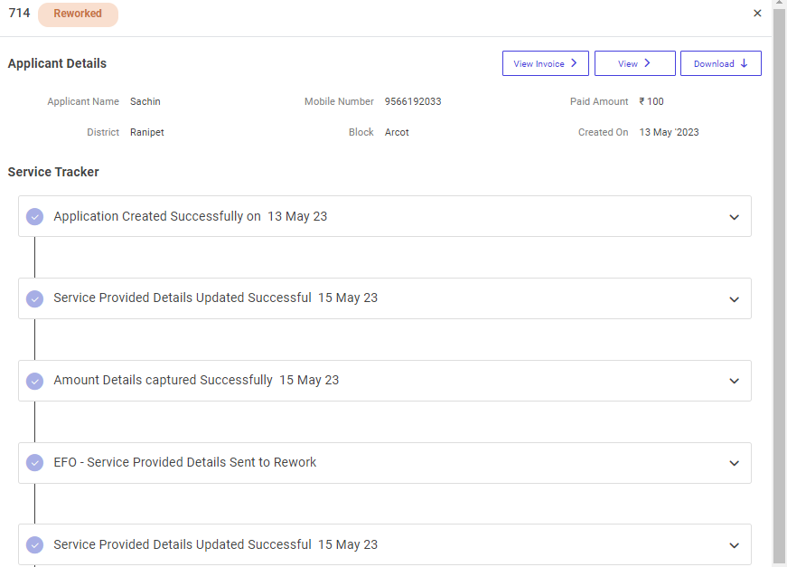Expand last Service Provided Details Updated step
The width and height of the screenshot is (787, 567).
(734, 546)
